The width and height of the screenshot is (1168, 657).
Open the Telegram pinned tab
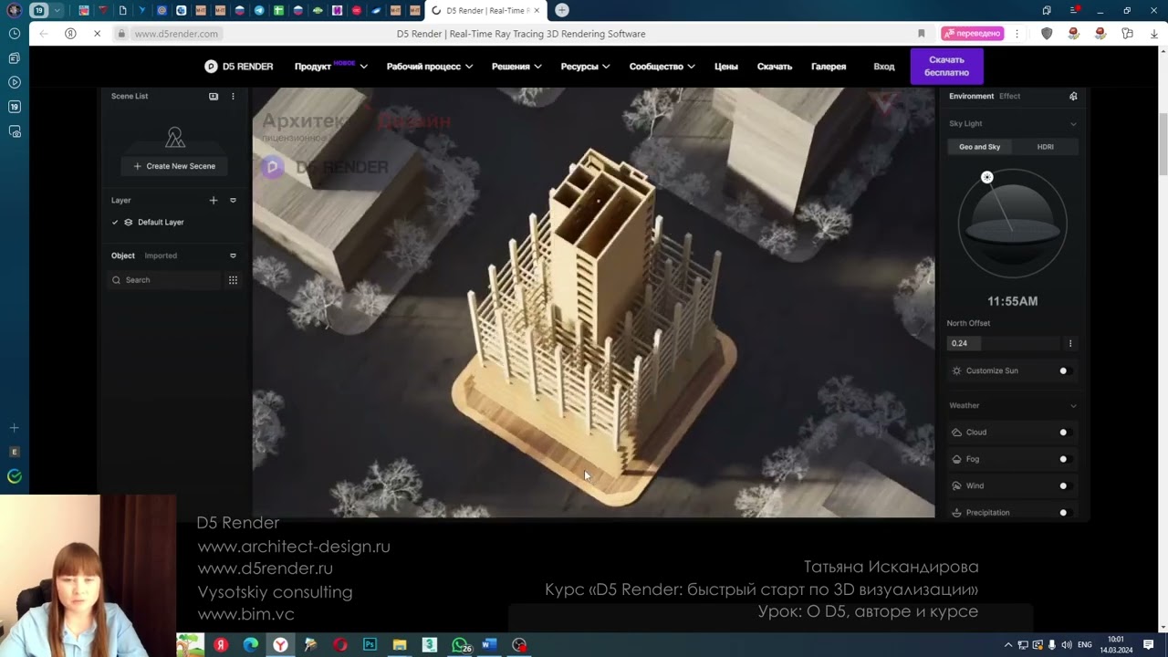point(259,10)
